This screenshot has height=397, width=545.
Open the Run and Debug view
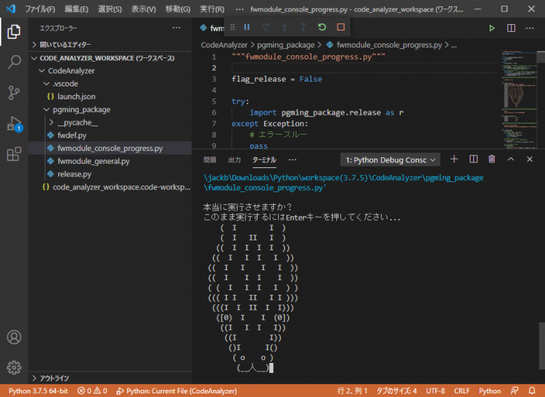[13, 123]
